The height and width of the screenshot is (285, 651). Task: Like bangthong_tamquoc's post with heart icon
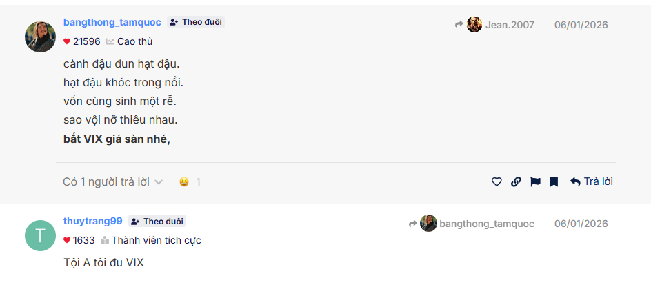tap(497, 182)
